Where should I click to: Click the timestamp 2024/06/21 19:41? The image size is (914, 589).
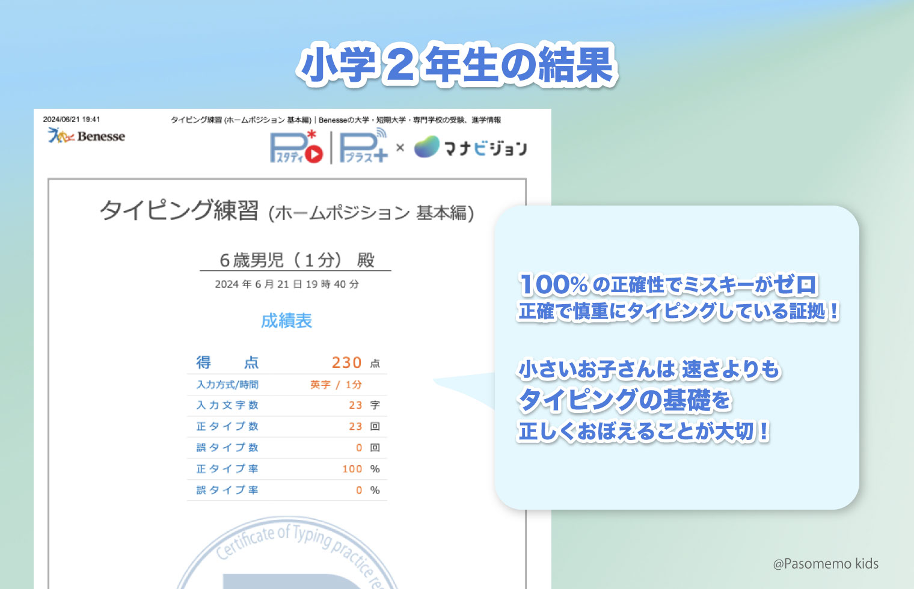pyautogui.click(x=72, y=119)
